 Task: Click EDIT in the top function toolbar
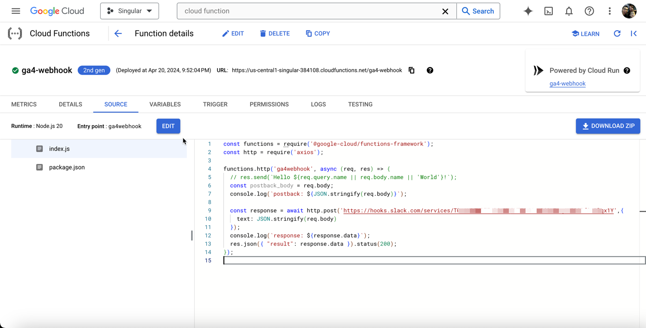pos(233,33)
